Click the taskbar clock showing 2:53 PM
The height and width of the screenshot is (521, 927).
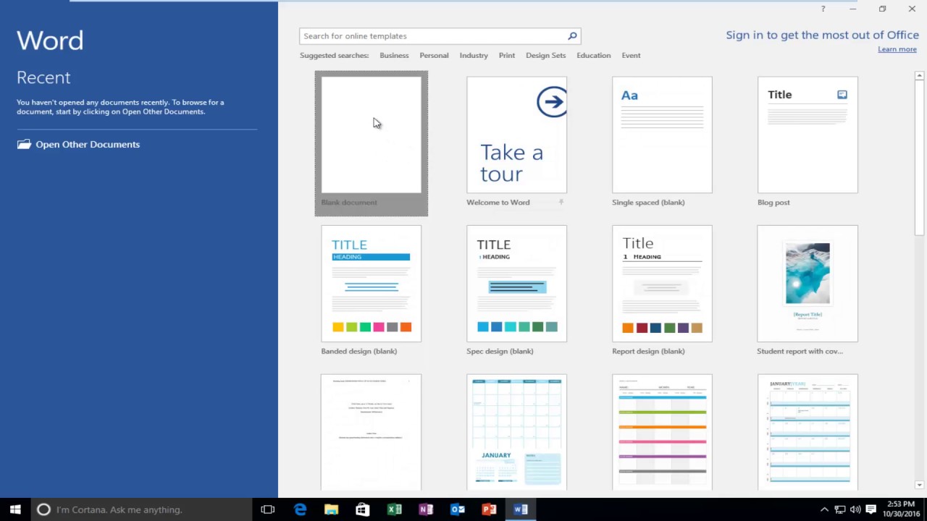coord(901,509)
